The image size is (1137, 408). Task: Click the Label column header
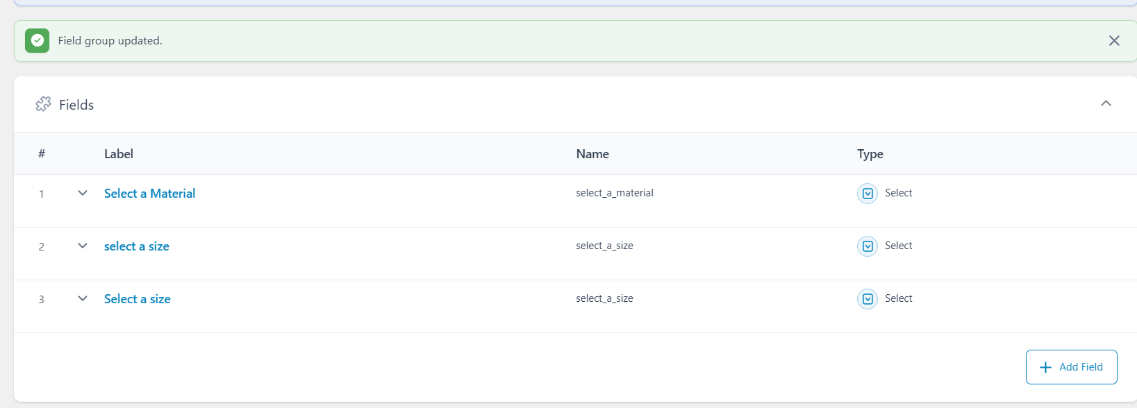click(119, 154)
